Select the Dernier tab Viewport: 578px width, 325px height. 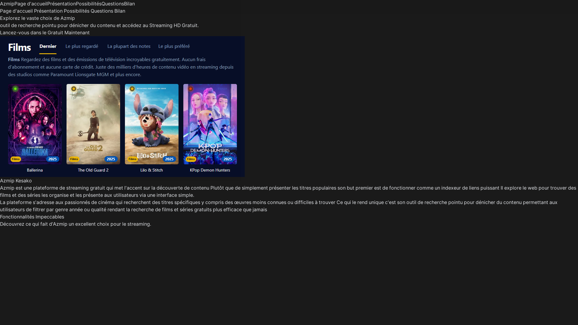pyautogui.click(x=48, y=46)
